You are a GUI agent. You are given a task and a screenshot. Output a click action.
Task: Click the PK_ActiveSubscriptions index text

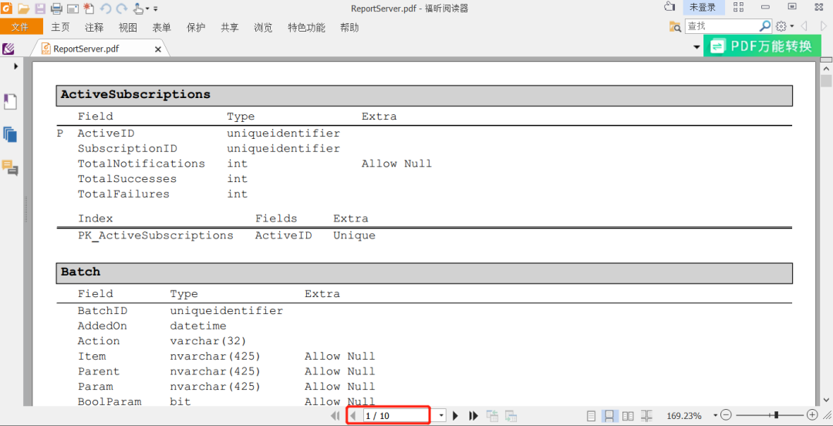156,235
